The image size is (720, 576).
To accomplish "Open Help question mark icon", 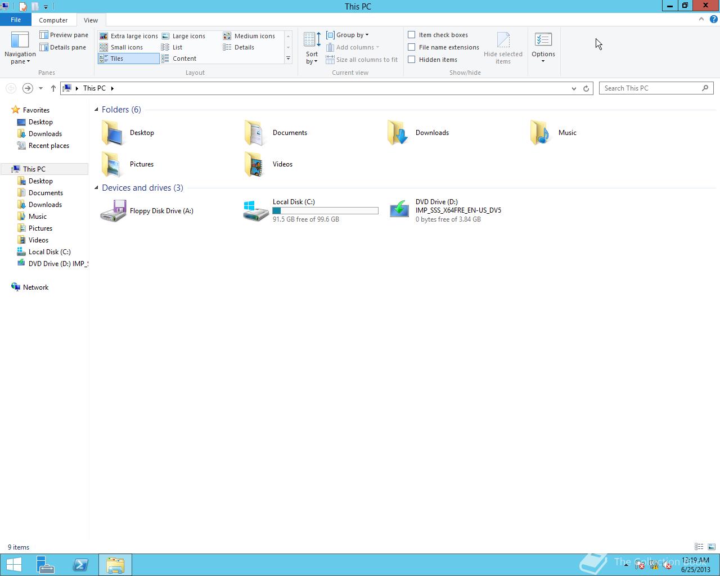I will 714,19.
